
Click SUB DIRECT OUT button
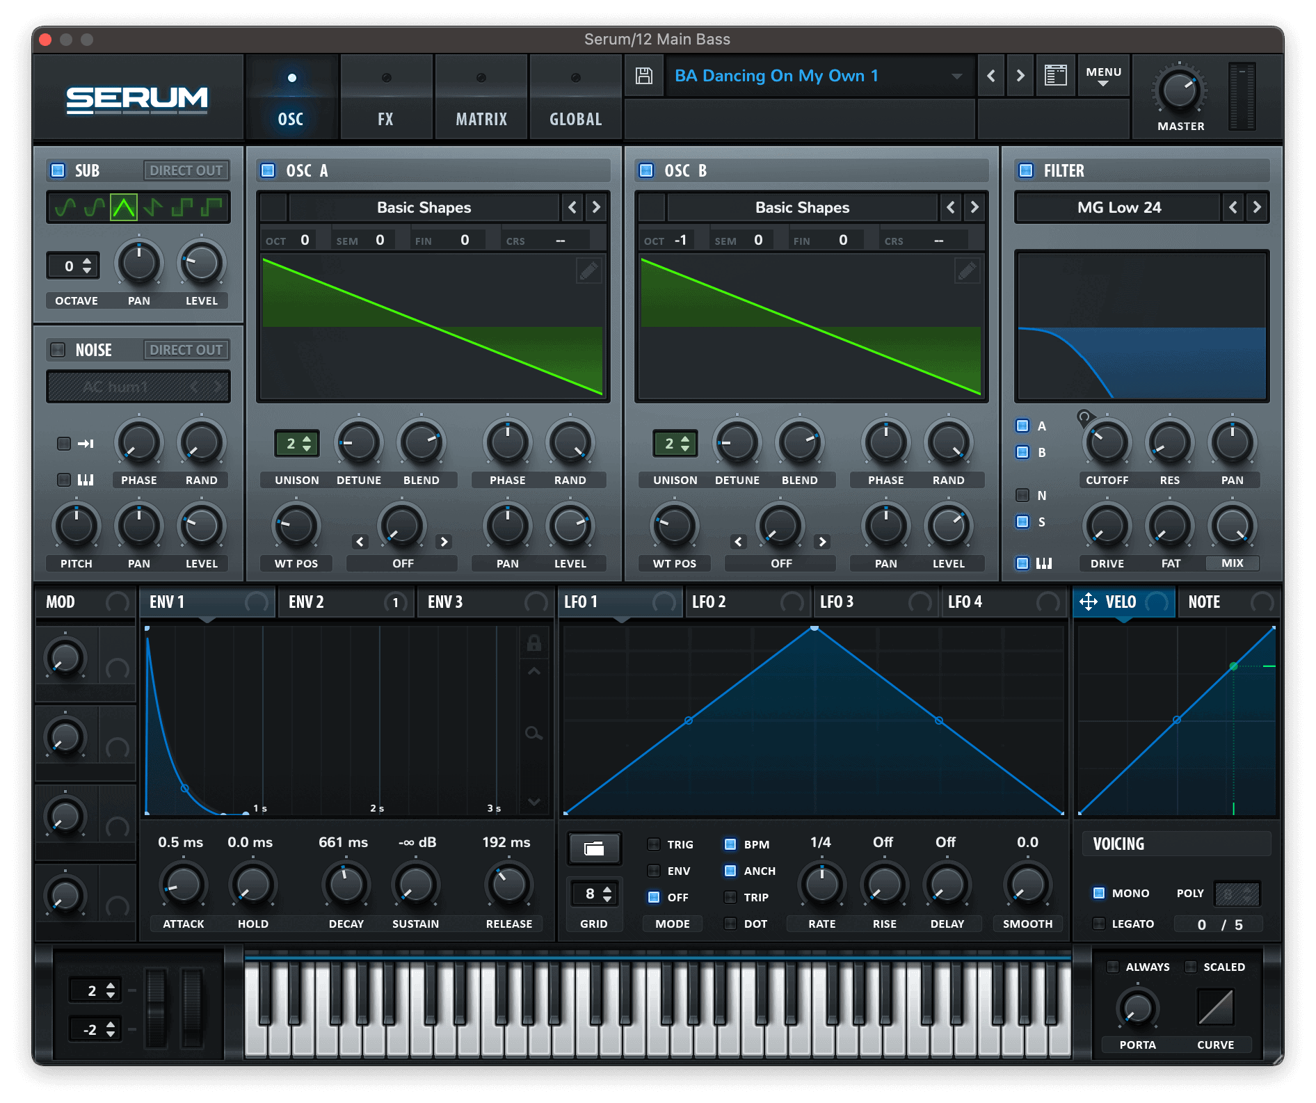(x=186, y=170)
